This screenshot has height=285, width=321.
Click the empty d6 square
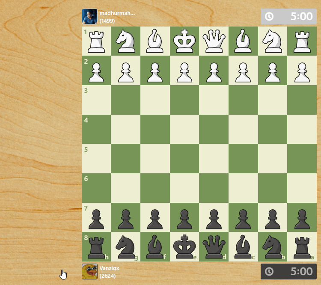pyautogui.click(x=214, y=188)
